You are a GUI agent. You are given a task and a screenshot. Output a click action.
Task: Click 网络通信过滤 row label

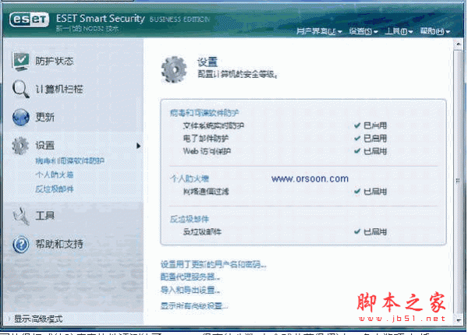[x=206, y=192]
